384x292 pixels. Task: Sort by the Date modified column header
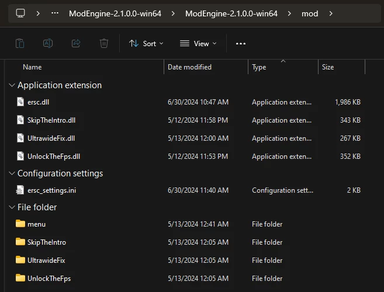point(189,67)
